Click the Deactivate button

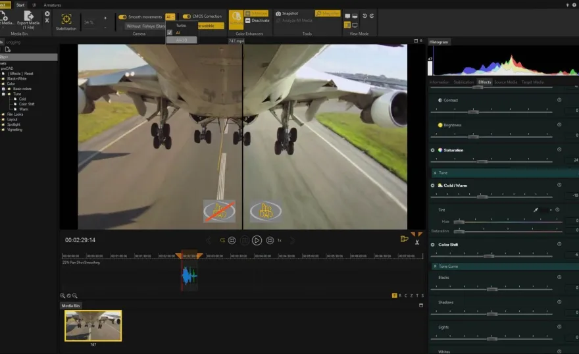tap(257, 20)
